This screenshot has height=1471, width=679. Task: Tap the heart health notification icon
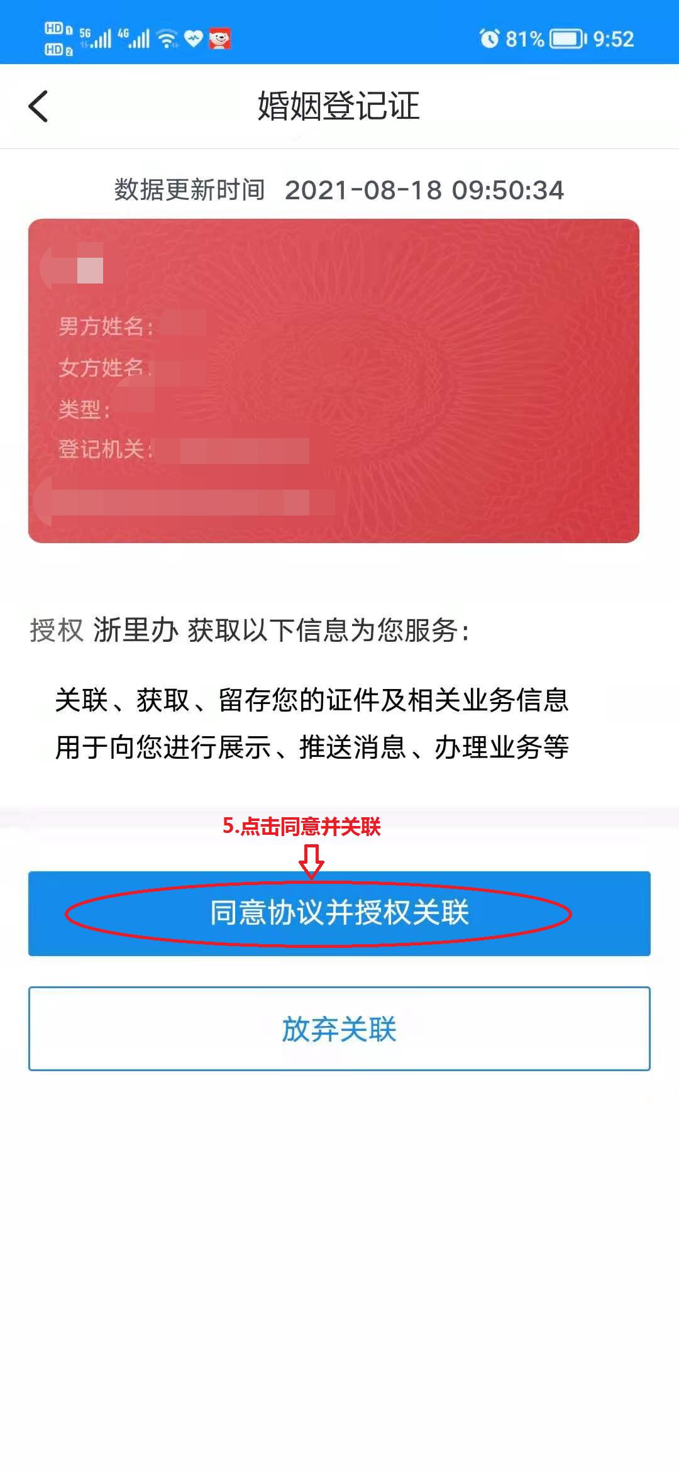(194, 39)
